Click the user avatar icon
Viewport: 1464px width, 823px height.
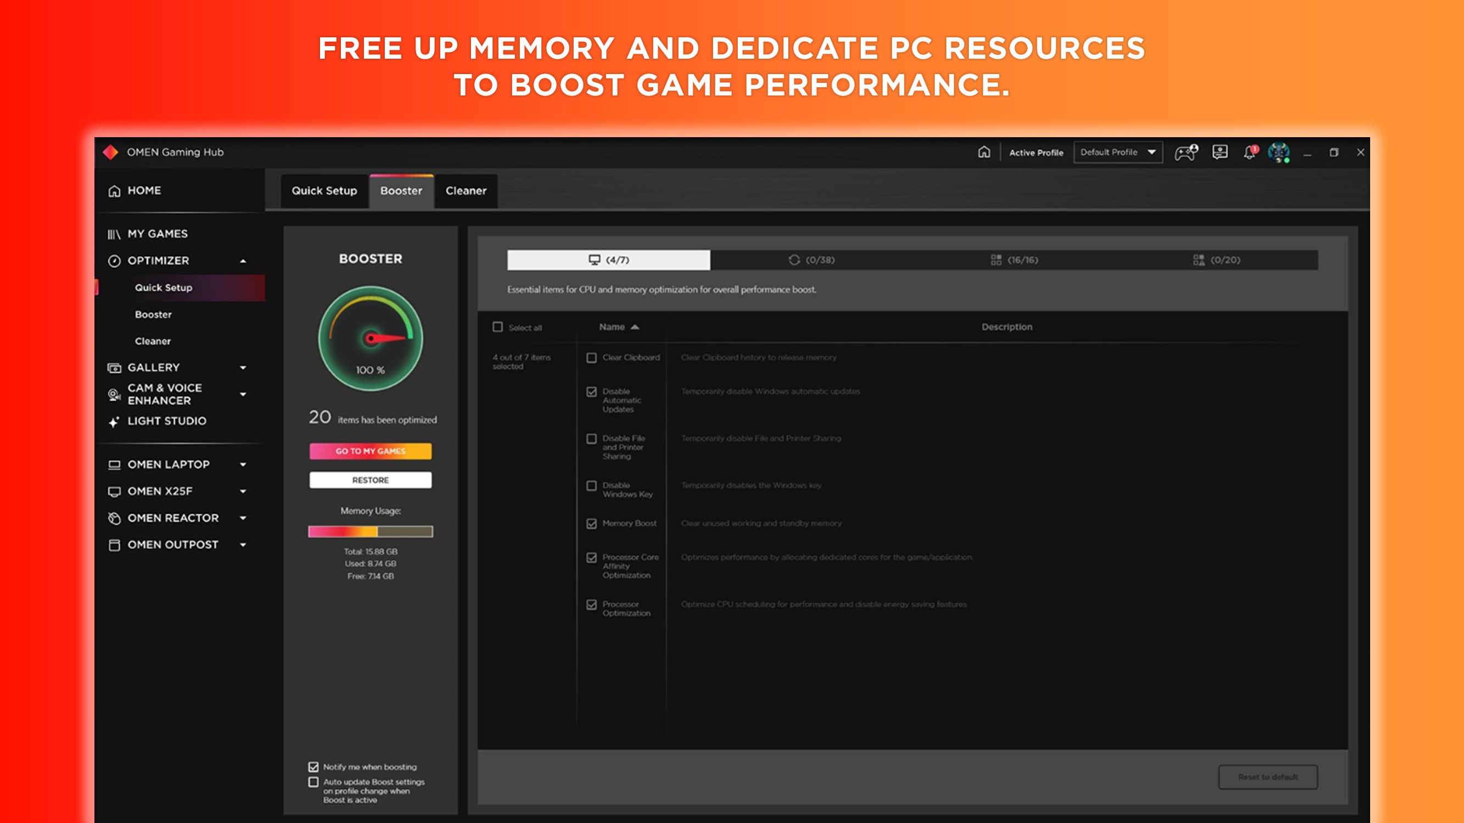(x=1278, y=152)
